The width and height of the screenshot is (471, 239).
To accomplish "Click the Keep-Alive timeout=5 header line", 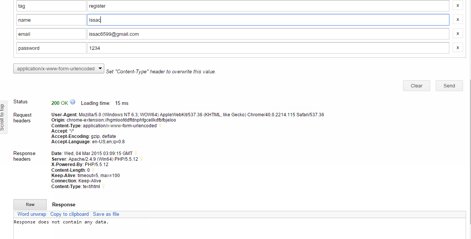I will tap(86, 176).
